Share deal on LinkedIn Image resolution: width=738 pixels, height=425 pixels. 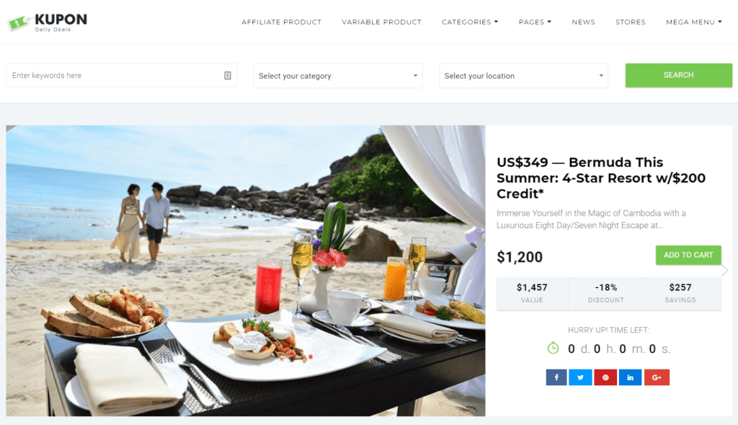(630, 377)
